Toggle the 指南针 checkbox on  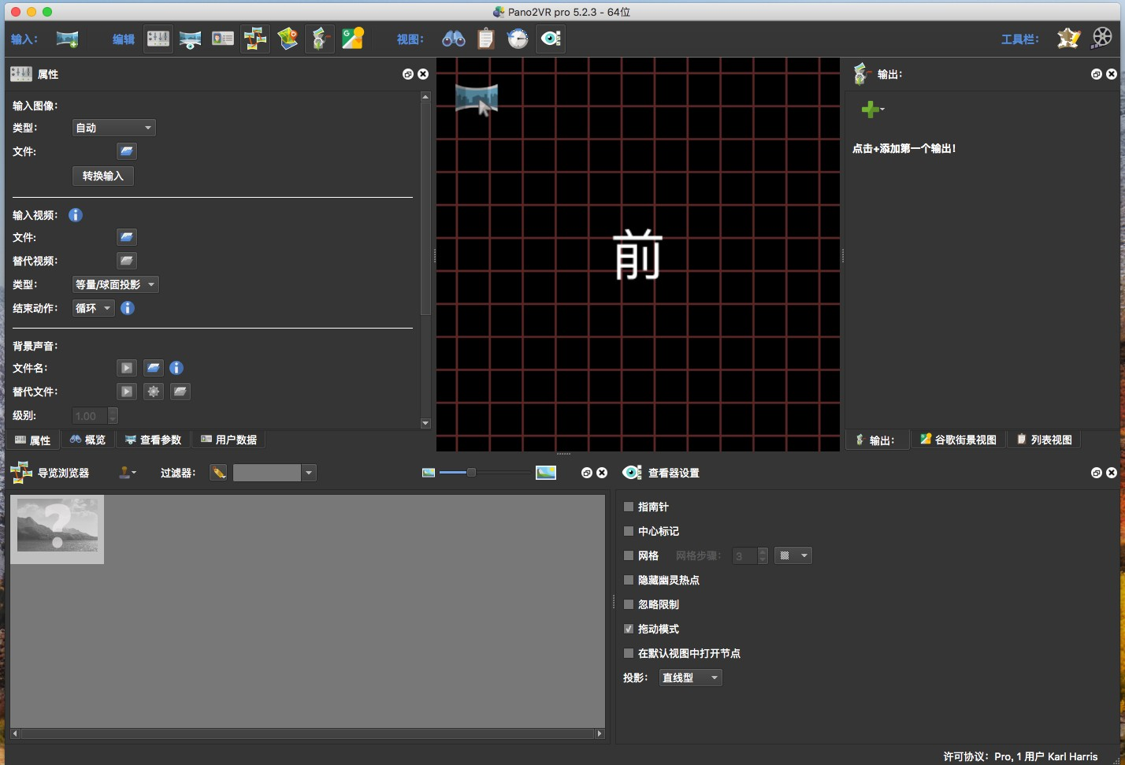(x=629, y=507)
